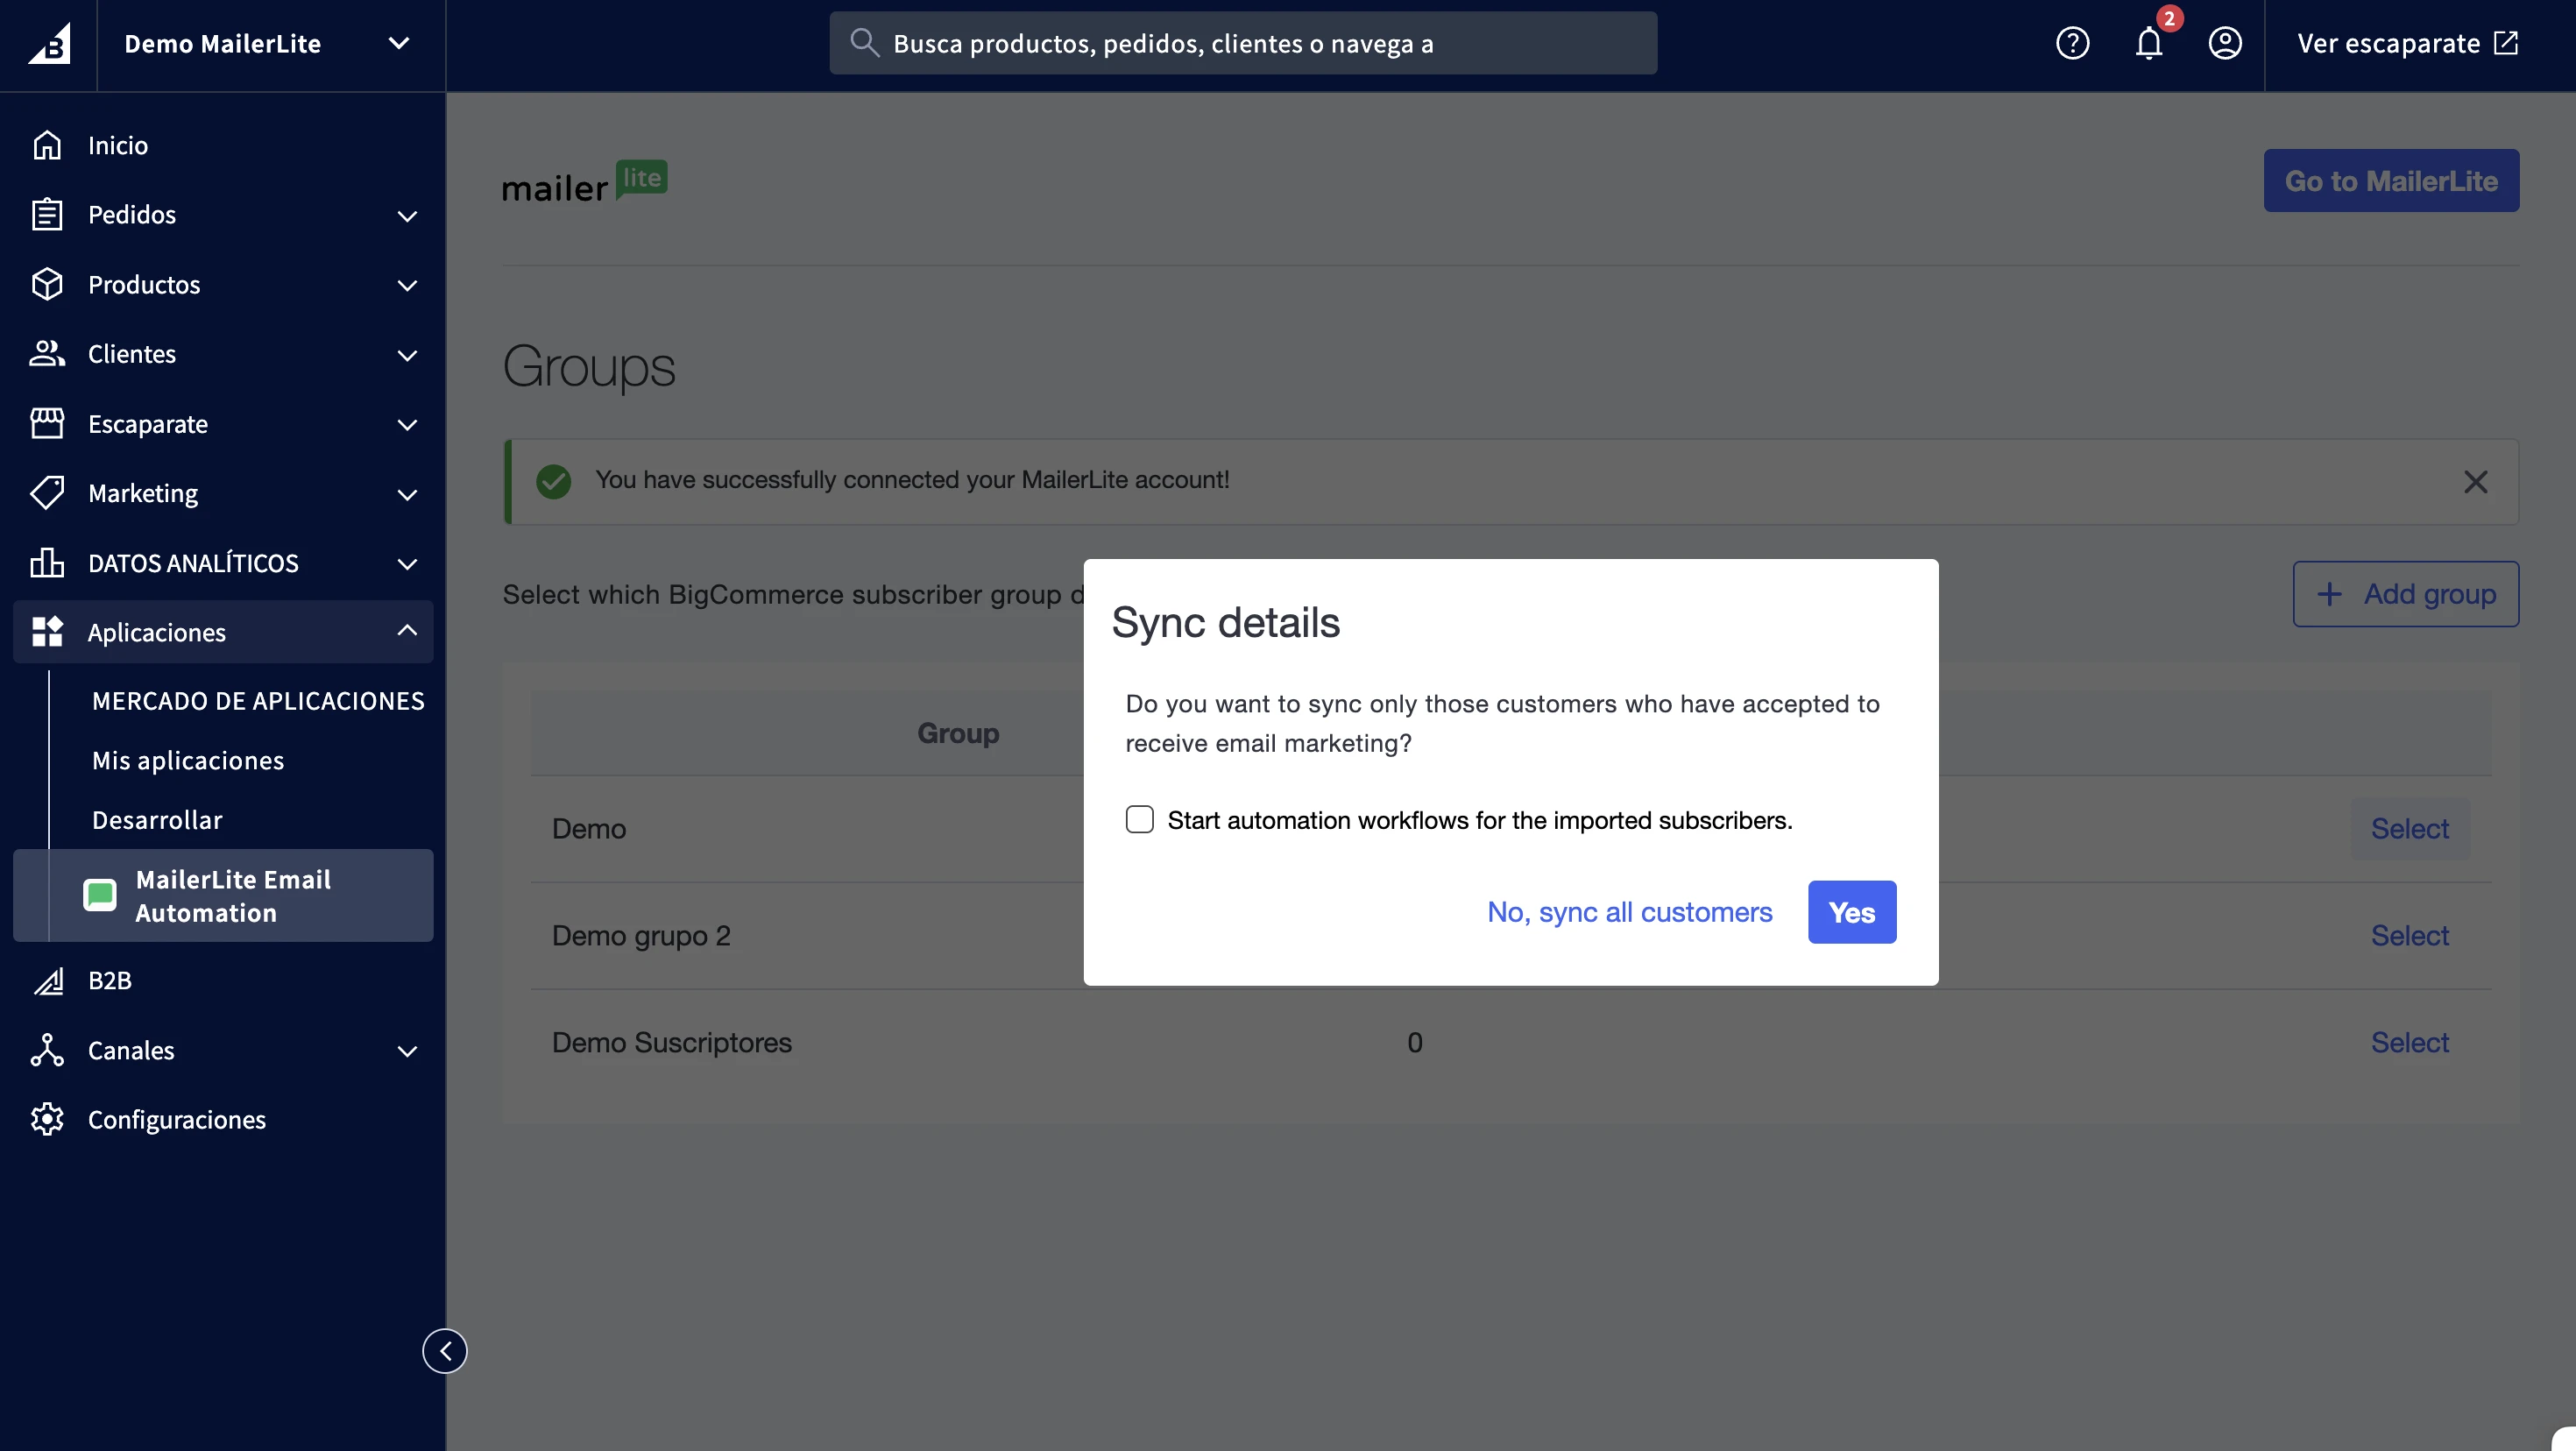Choose No, sync all customers
The width and height of the screenshot is (2576, 1451).
pyautogui.click(x=1629, y=912)
